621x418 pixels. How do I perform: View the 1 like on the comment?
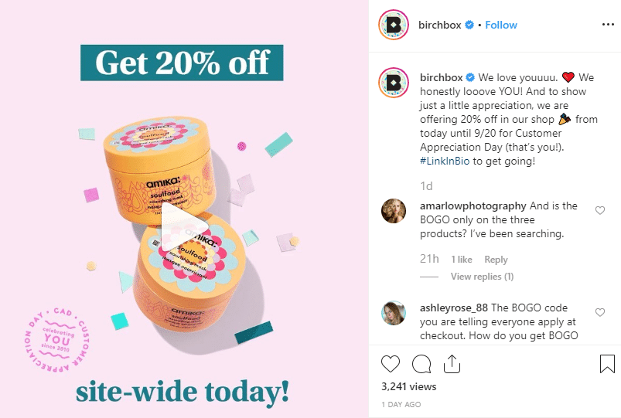[x=462, y=260]
